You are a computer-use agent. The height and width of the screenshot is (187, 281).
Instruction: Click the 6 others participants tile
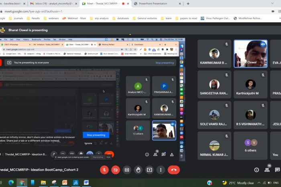coord(251,146)
